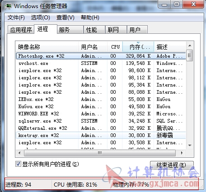Select the Photoshop.exe process row
Screen dimensions: 206x192
(101, 56)
